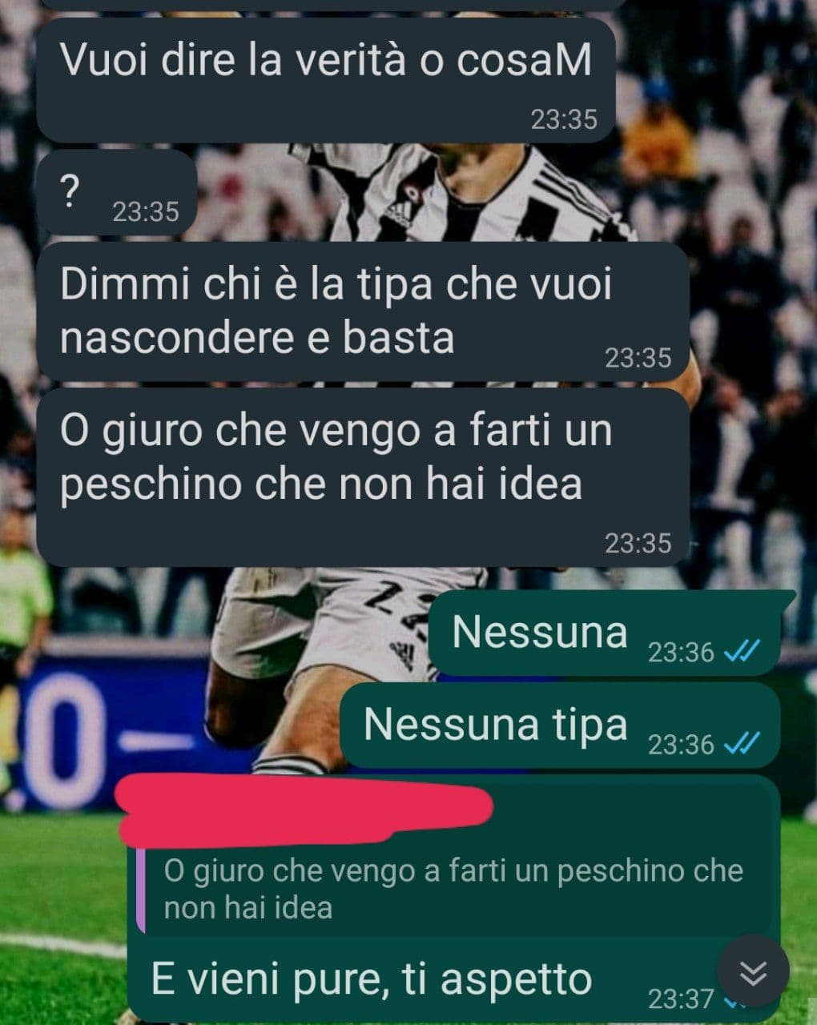
Task: Tap the red redacted sender name bar
Action: pos(304,806)
